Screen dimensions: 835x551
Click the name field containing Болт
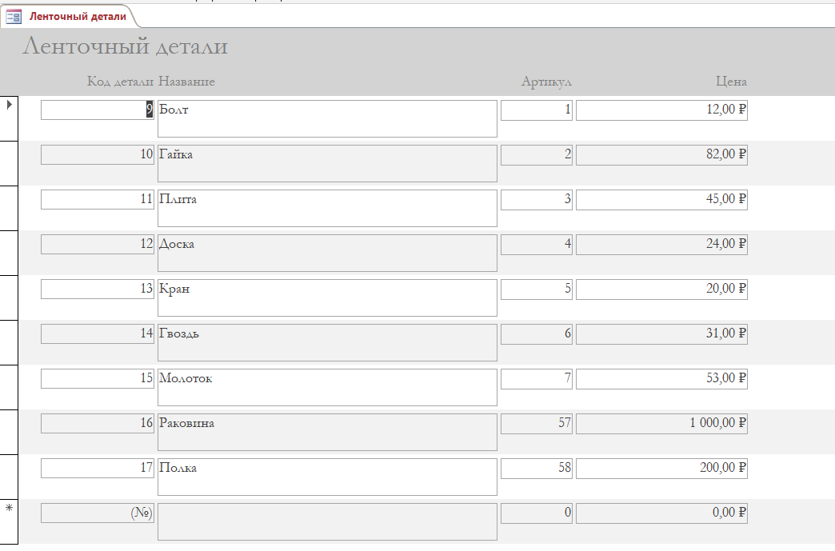coord(327,118)
